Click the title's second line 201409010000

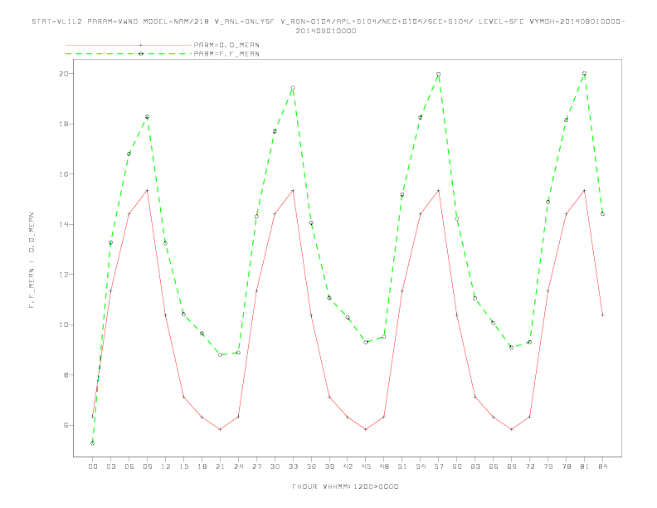point(326,31)
